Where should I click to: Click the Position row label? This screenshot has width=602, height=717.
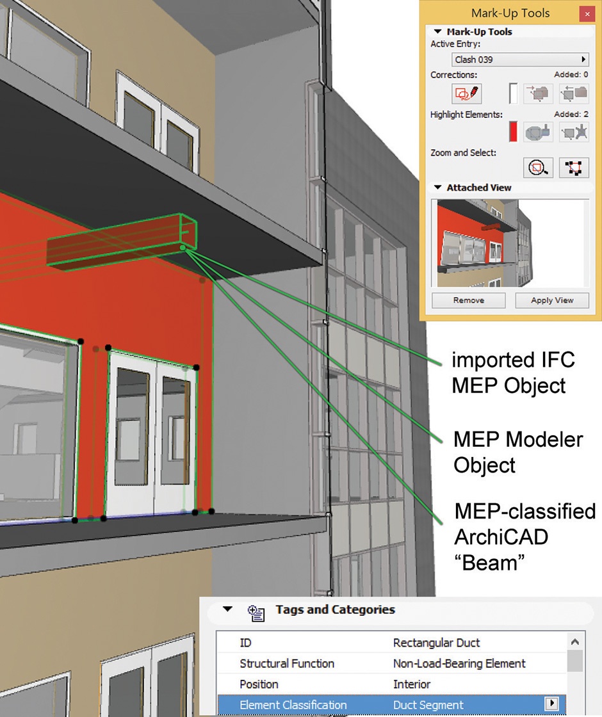(x=259, y=684)
